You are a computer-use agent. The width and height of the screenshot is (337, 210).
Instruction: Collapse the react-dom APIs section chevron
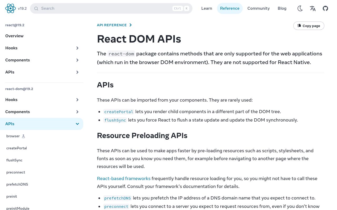[77, 124]
